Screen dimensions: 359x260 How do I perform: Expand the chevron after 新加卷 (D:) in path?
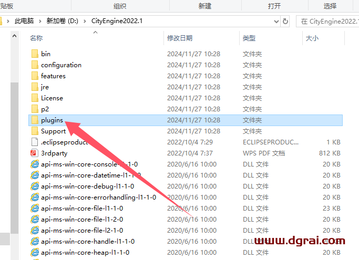click(x=85, y=22)
